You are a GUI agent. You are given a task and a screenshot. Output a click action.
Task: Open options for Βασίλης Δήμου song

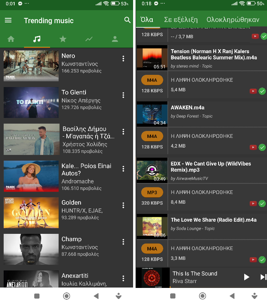123,132
